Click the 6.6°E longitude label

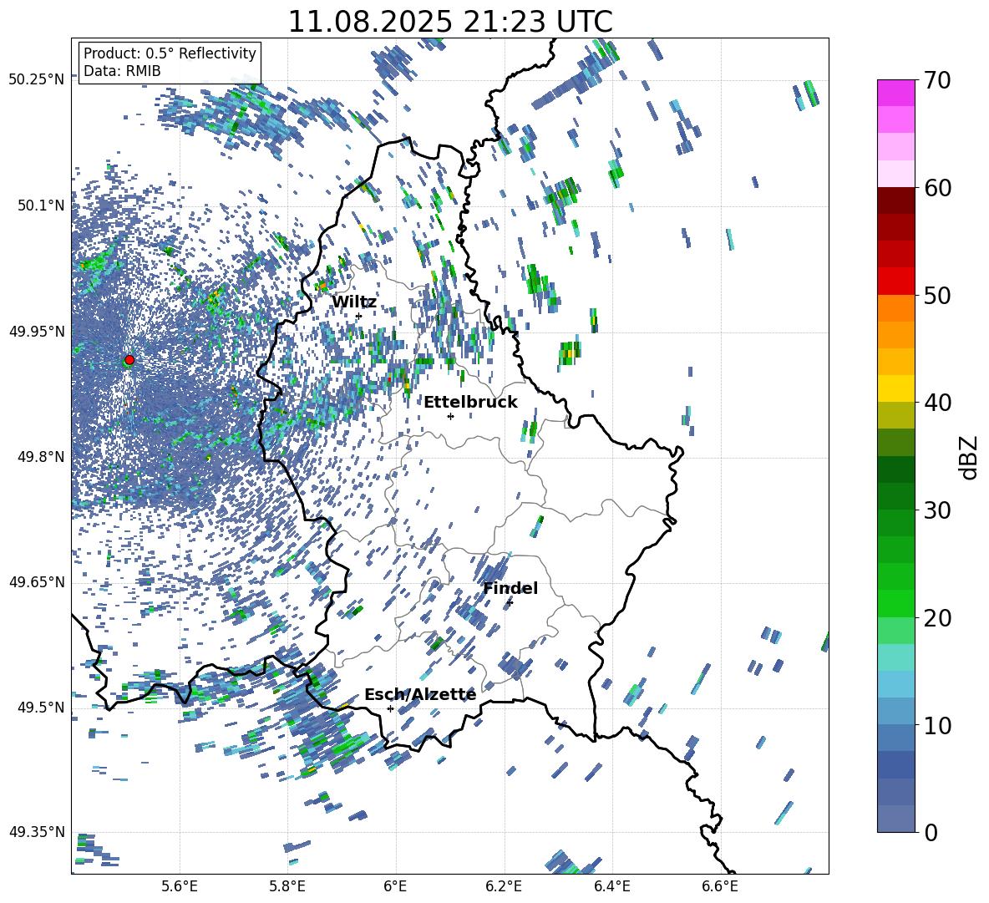tap(720, 886)
